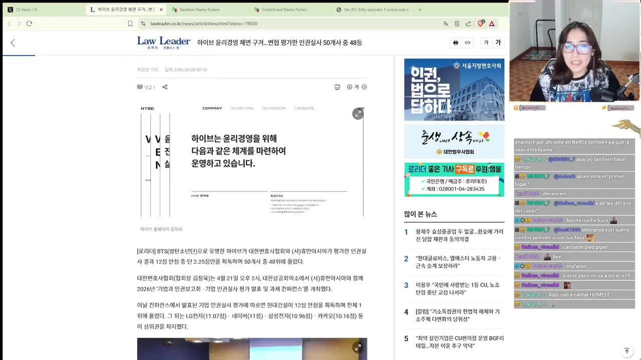The image size is (641, 360).
Task: Select smaller font size 가 in header
Action: 486,43
